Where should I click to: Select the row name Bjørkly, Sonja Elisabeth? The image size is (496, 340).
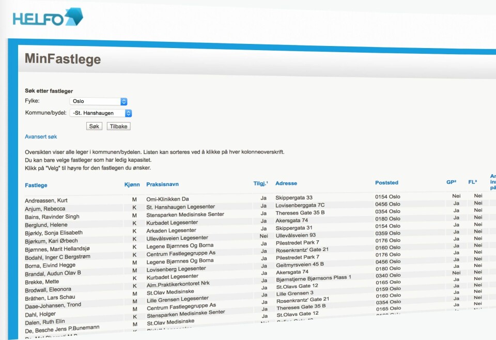click(x=54, y=233)
